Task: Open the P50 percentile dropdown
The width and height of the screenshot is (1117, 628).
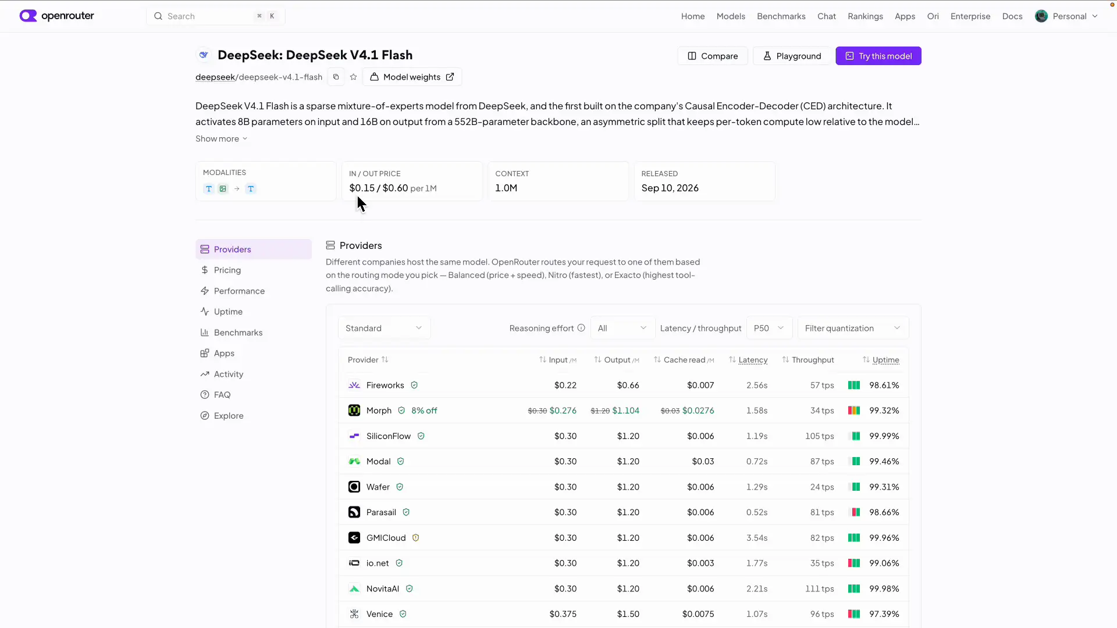Action: [769, 328]
